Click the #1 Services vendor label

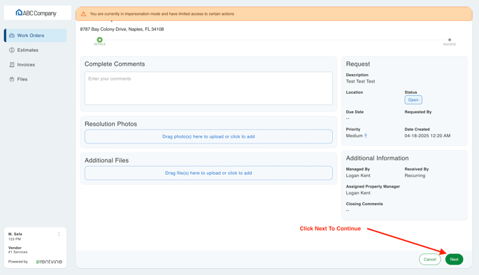17,252
